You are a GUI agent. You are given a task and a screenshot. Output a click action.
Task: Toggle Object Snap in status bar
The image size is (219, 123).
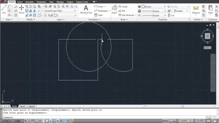43,121
